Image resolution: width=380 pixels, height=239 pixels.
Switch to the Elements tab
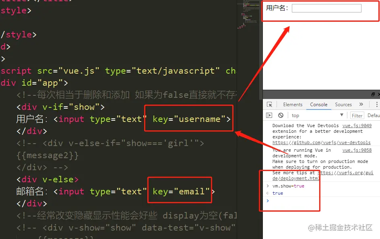pyautogui.click(x=293, y=104)
